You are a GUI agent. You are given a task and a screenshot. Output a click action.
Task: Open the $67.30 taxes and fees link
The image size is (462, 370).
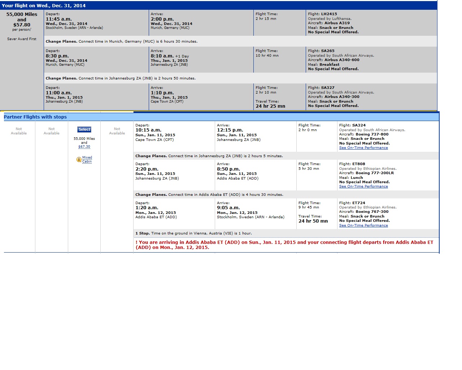[84, 147]
